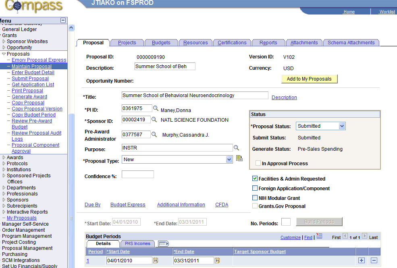Delete the budget period row with minus

coord(374,260)
